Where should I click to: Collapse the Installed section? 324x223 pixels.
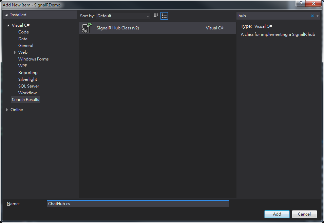6,15
